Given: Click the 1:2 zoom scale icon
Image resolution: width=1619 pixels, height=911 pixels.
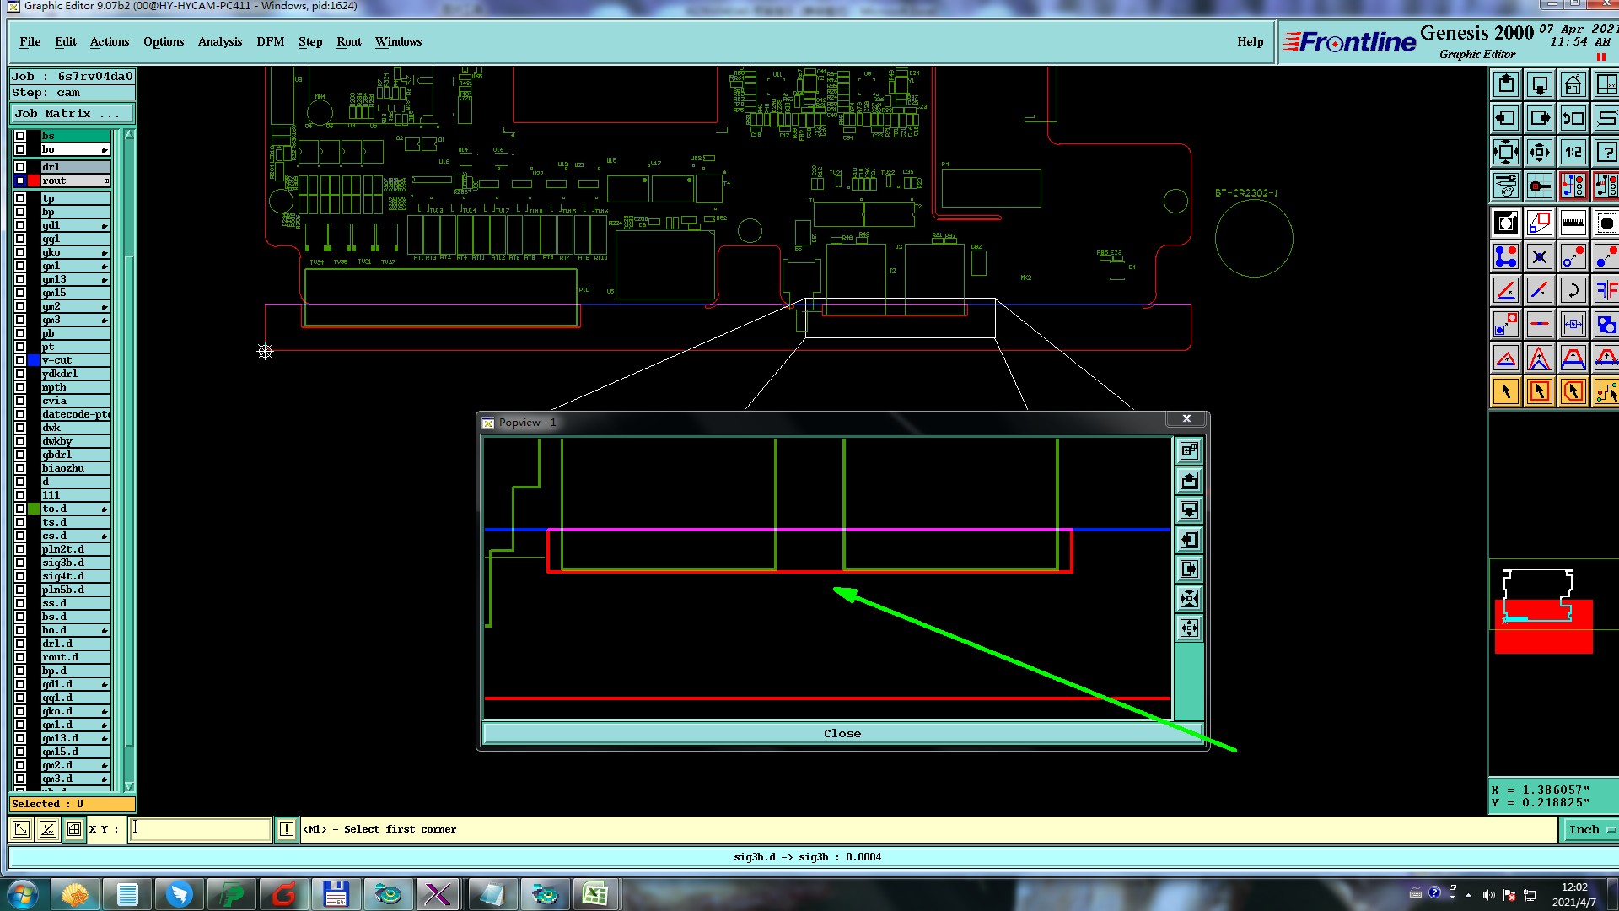Looking at the screenshot, I should tap(1573, 153).
